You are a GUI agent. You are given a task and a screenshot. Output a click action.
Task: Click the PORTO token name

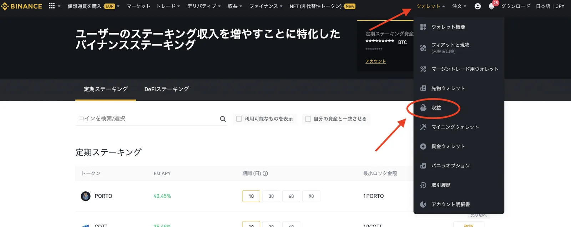click(x=103, y=196)
